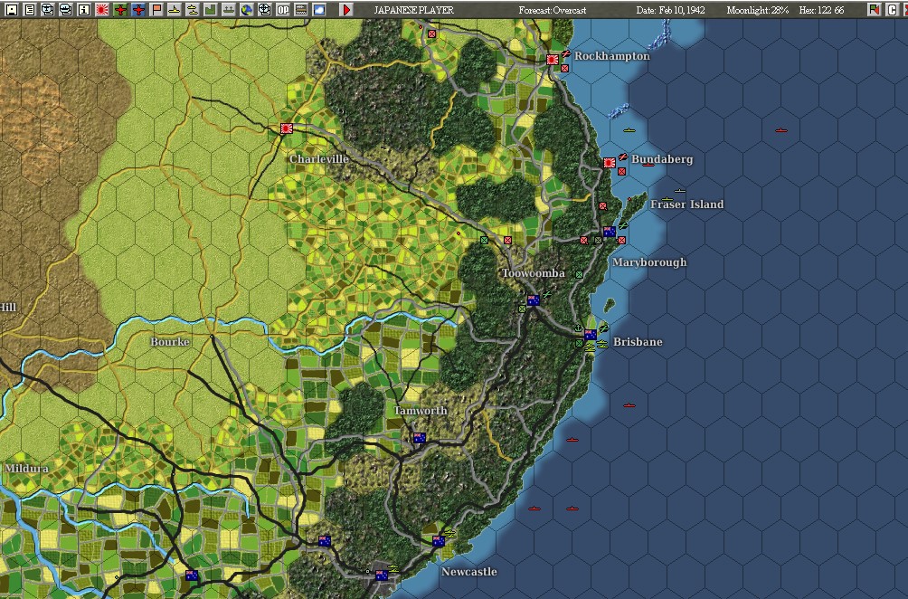Select red ship icon farthest east at sea
Screen dimensions: 908x599
781,131
